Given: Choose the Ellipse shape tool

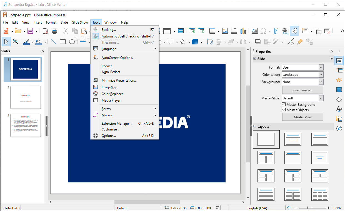Looking at the screenshot, I should tap(72, 42).
